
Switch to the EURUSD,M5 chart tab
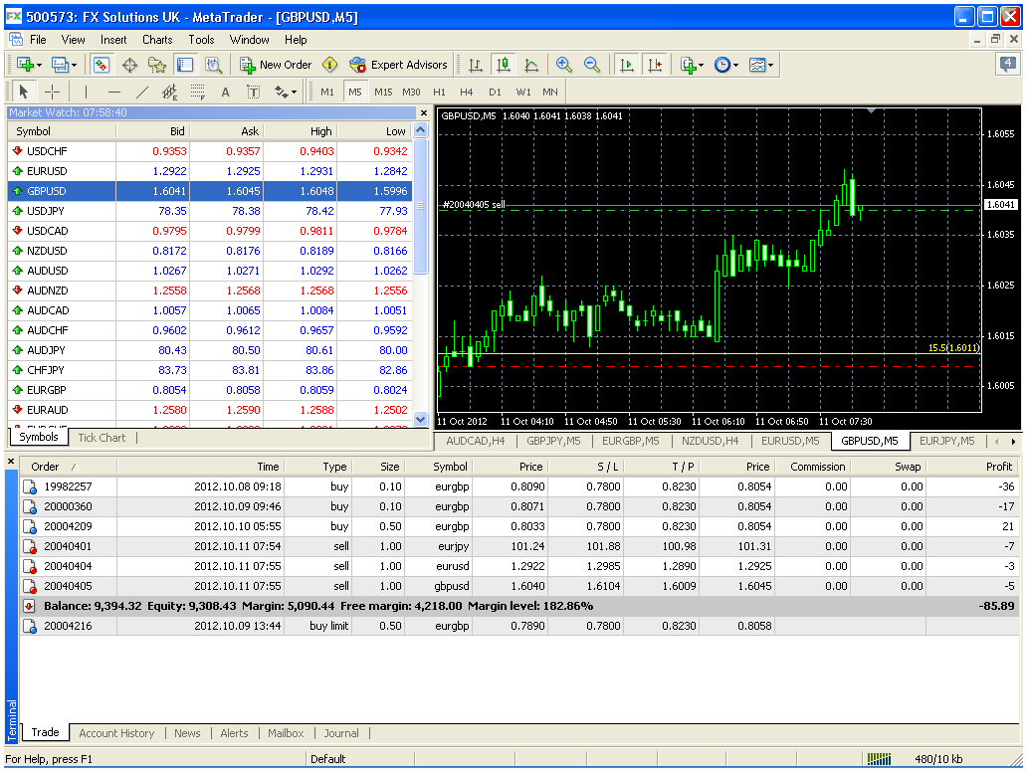coord(790,442)
